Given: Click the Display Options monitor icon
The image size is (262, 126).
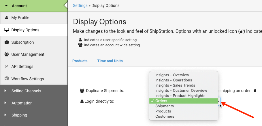Looking at the screenshot, I should [x=7, y=30].
